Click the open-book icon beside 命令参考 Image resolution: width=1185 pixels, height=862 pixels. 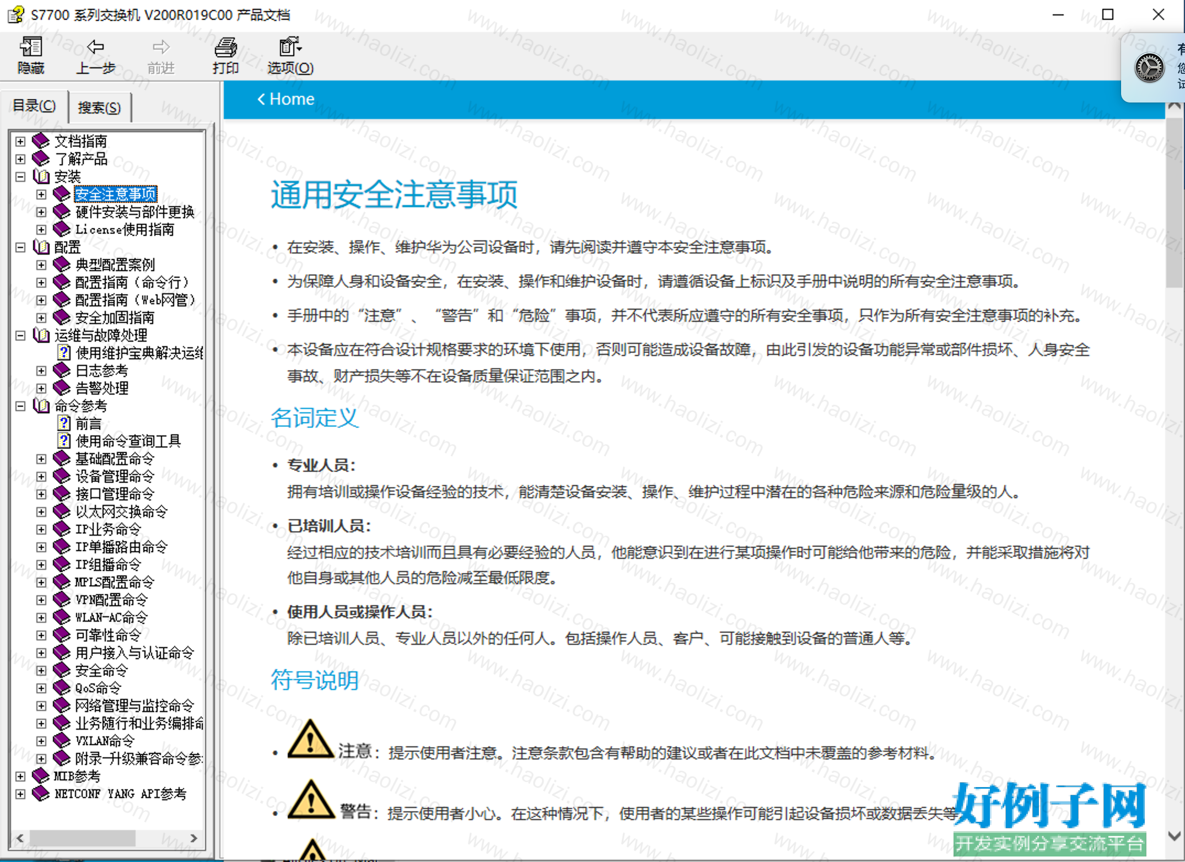coord(41,406)
